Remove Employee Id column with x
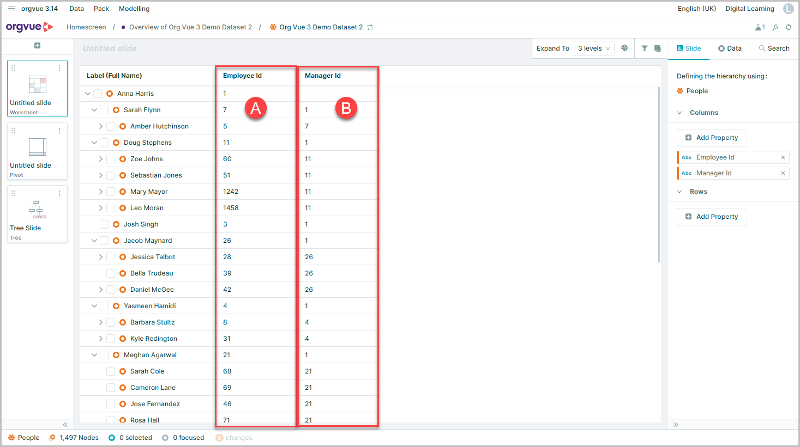This screenshot has height=447, width=800. (783, 157)
